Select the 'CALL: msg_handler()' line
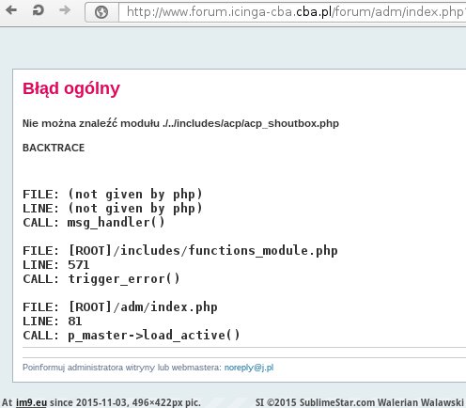466x408 pixels. click(94, 223)
